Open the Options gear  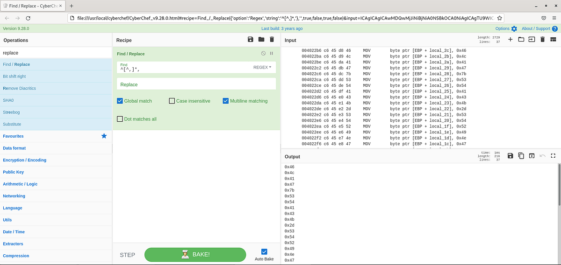[x=514, y=28]
